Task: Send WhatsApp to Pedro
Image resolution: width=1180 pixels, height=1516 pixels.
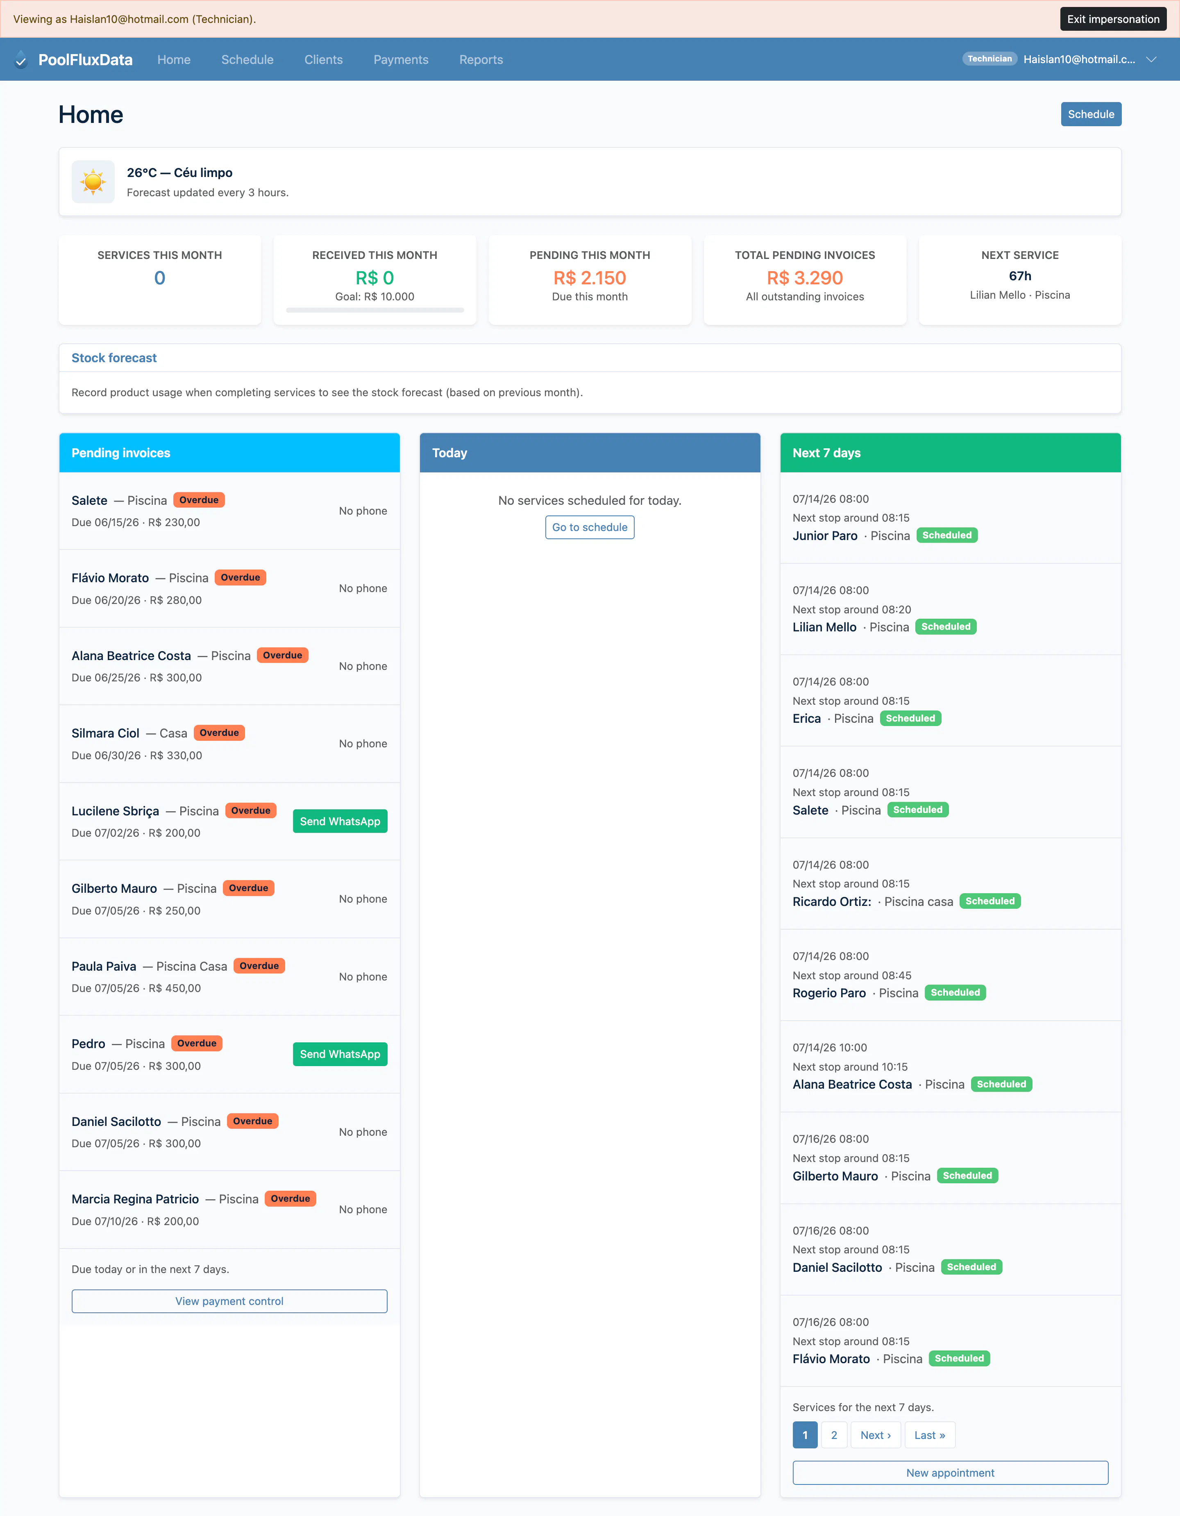Action: pos(340,1054)
